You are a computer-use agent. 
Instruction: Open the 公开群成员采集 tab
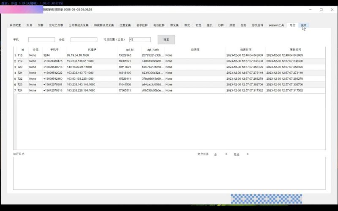79,25
